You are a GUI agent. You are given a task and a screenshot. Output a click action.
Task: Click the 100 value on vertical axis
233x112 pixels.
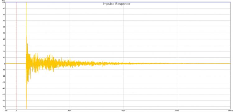(x=3, y=2)
